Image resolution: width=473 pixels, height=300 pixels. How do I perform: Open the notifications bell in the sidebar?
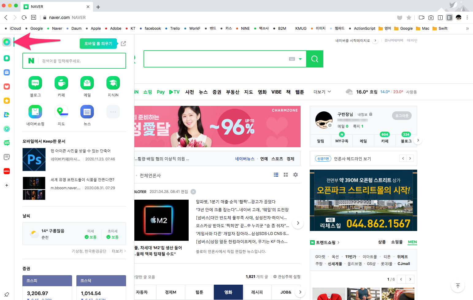[x=7, y=58]
